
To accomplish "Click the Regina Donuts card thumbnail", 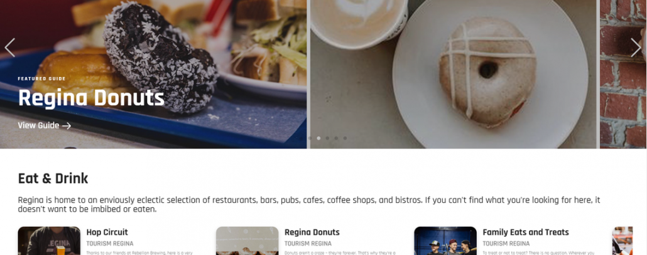I will coord(247,241).
